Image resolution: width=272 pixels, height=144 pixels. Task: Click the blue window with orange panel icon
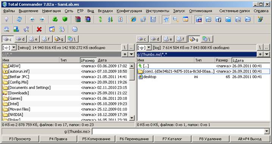click(x=52, y=29)
